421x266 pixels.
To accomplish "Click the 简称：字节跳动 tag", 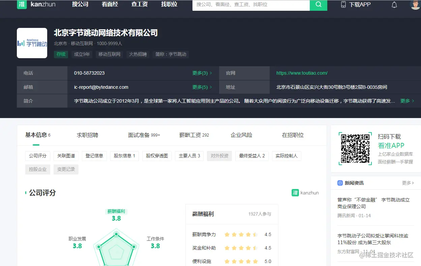I will pyautogui.click(x=171, y=54).
